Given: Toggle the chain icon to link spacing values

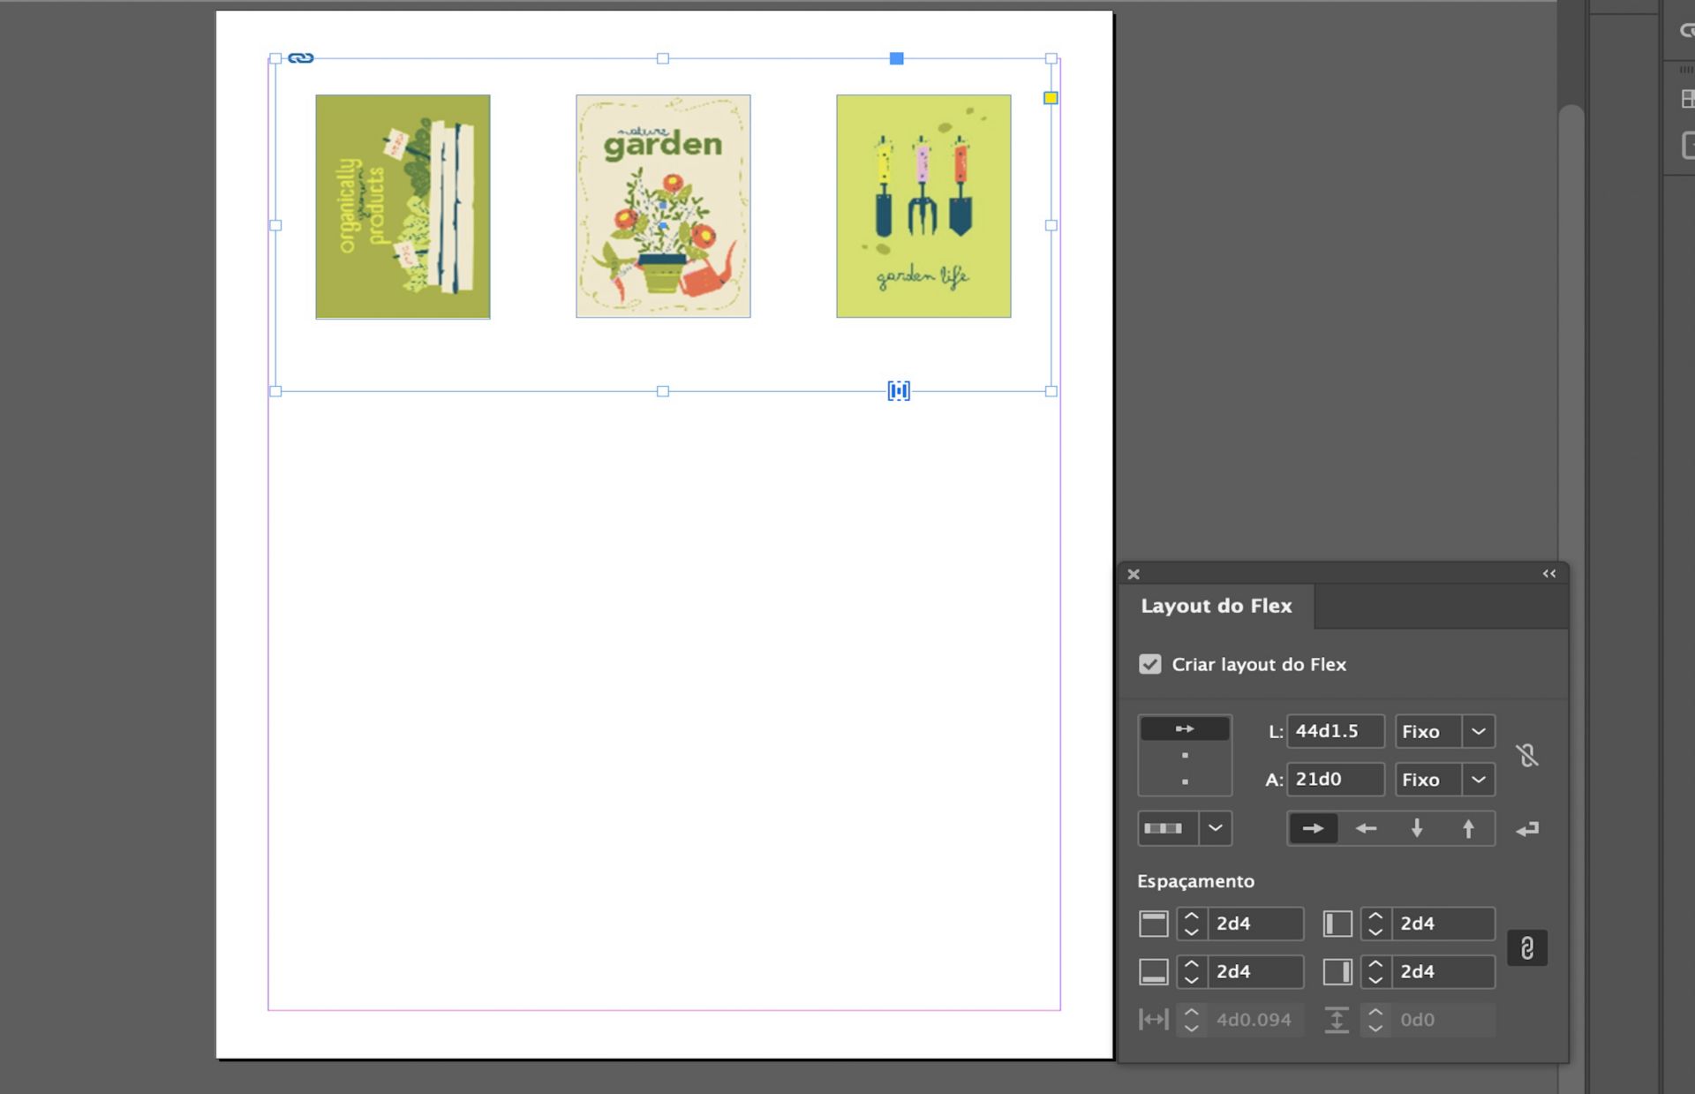Looking at the screenshot, I should (x=1527, y=949).
